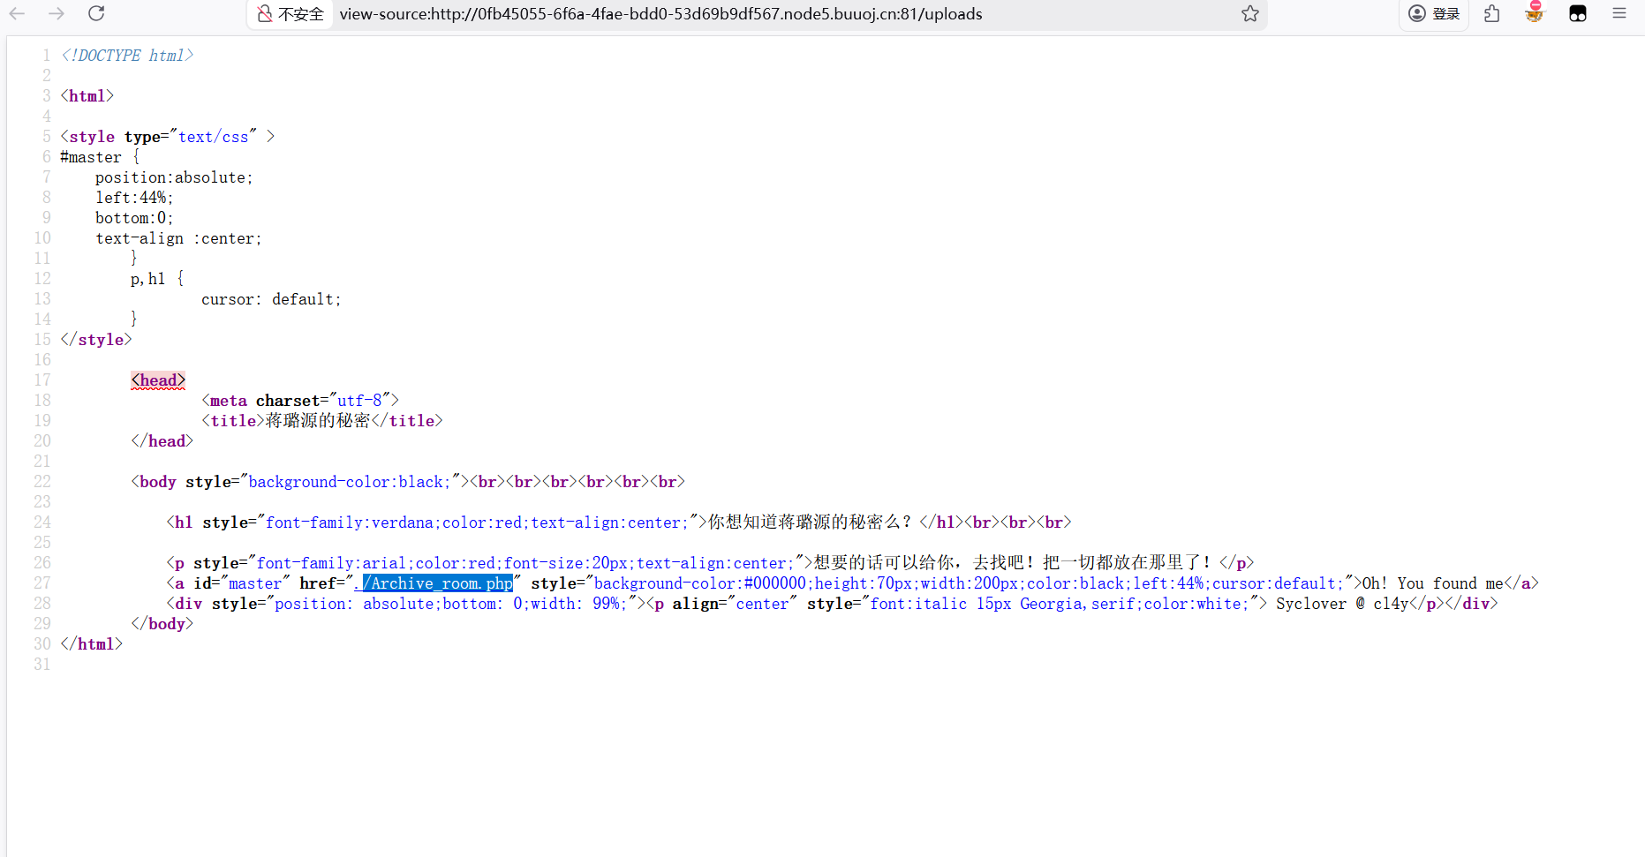1645x857 pixels.
Task: Click the 登录 sign-in button
Action: coord(1434,13)
